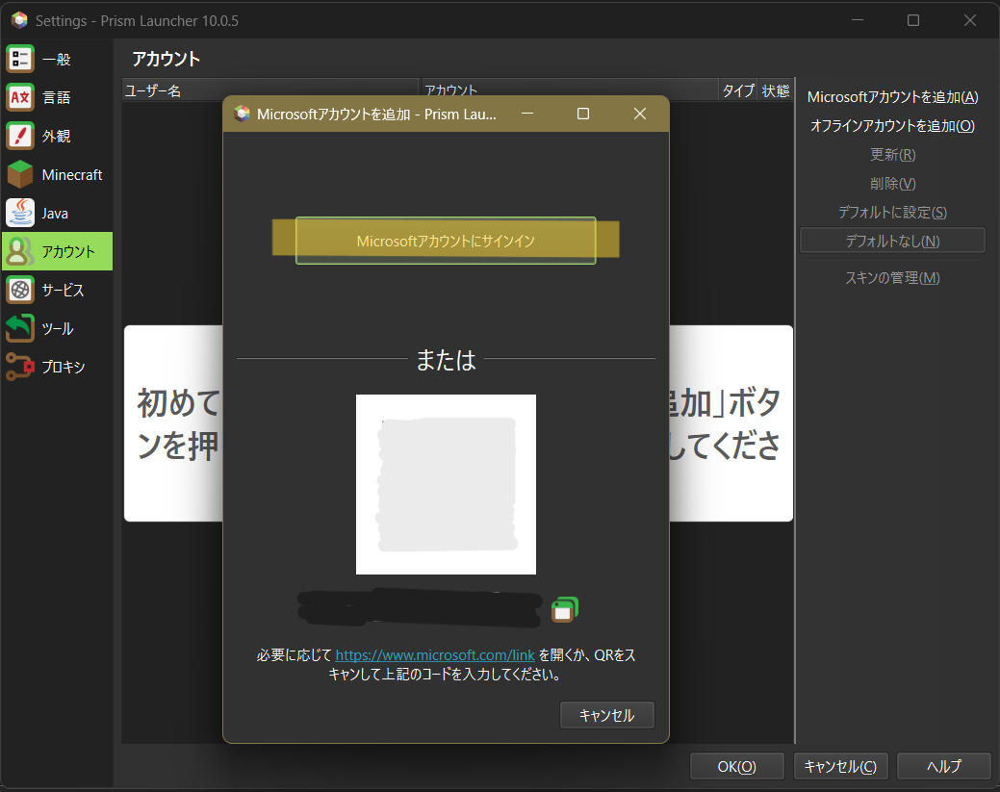Click the 一般 (General) settings icon

click(20, 60)
